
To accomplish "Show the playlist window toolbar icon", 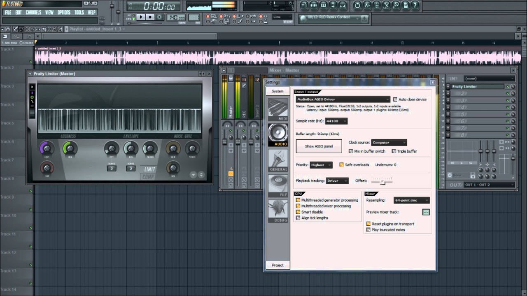I will [x=304, y=5].
